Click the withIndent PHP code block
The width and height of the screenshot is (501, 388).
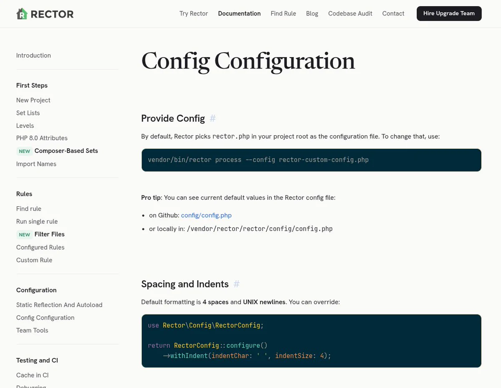coord(311,341)
